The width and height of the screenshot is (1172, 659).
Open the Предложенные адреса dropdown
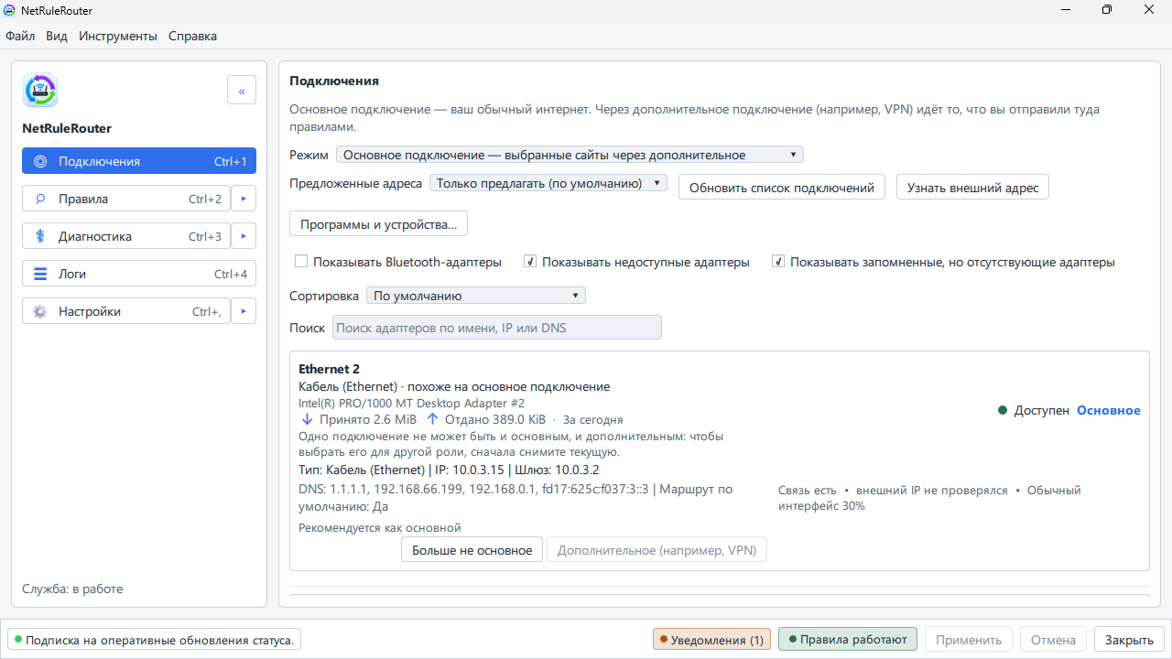click(x=548, y=183)
